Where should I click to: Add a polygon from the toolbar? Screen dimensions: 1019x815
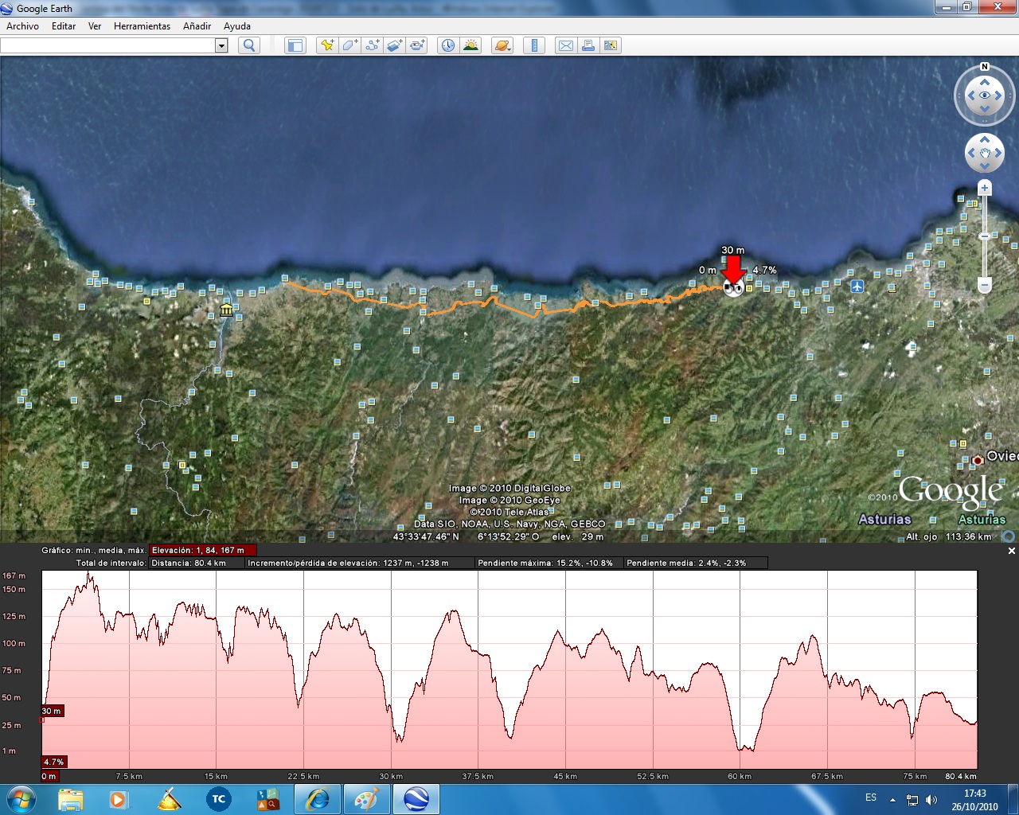click(x=349, y=45)
